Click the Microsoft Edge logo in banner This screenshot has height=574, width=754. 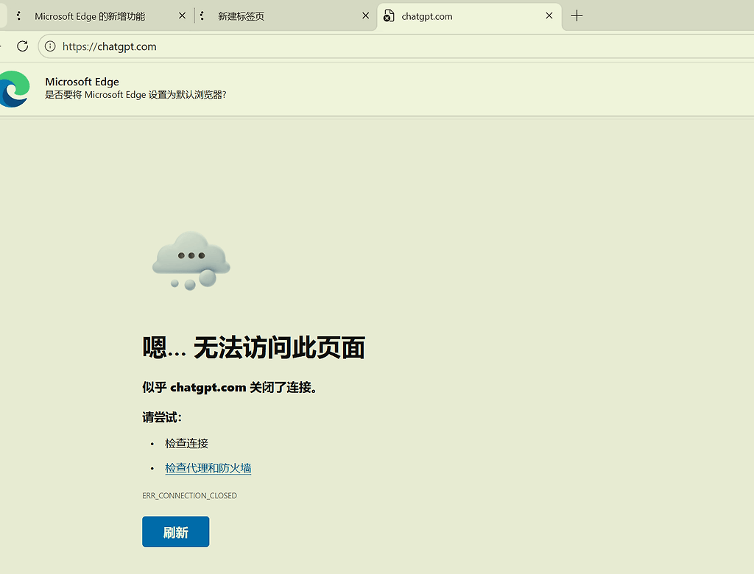(x=15, y=89)
